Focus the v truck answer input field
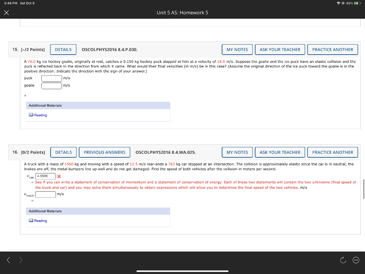365x274 pixels. tap(46, 194)
